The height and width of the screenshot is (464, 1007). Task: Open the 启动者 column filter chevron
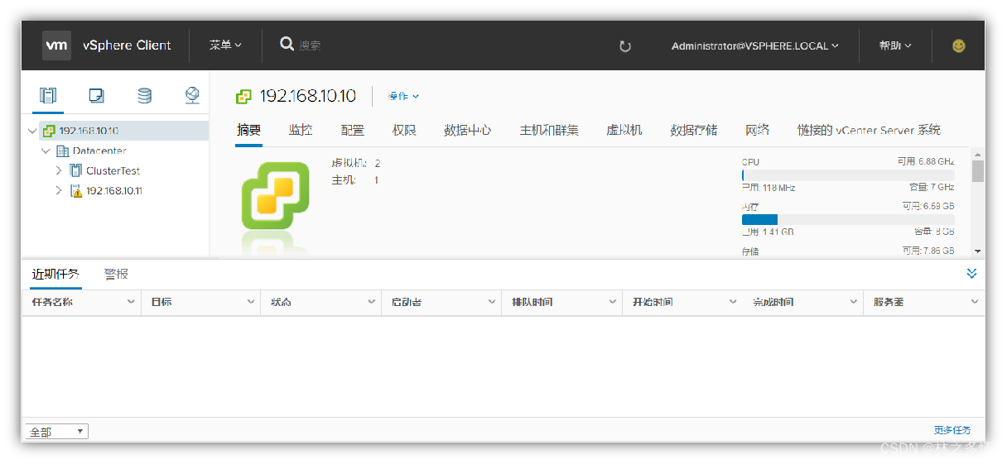(492, 302)
